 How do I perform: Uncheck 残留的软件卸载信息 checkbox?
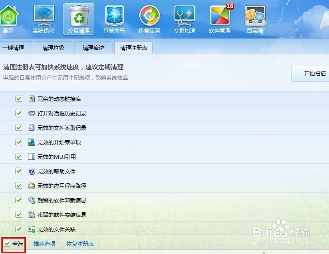pos(19,200)
